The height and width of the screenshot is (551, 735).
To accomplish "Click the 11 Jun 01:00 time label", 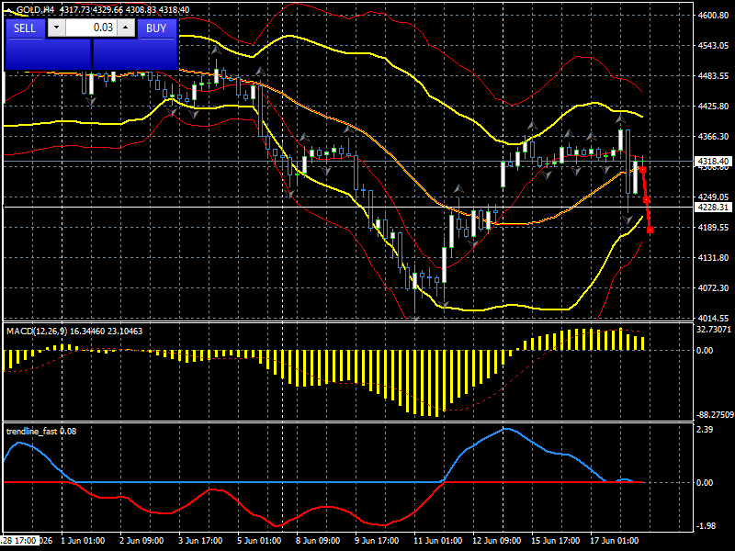I will (437, 541).
